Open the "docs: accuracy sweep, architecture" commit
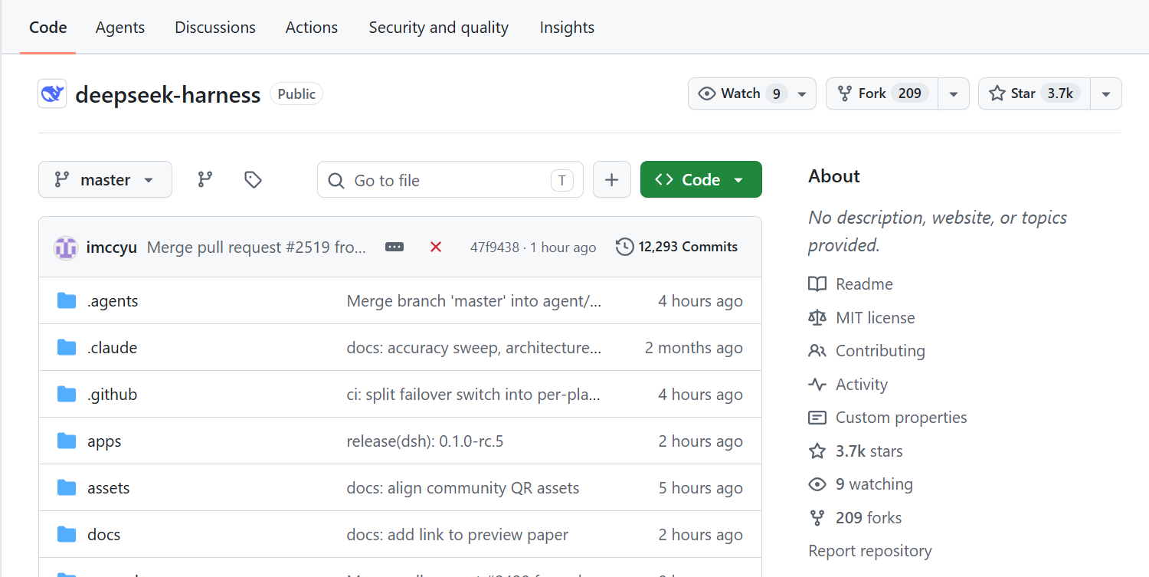Viewport: 1149px width, 577px height. [x=474, y=348]
